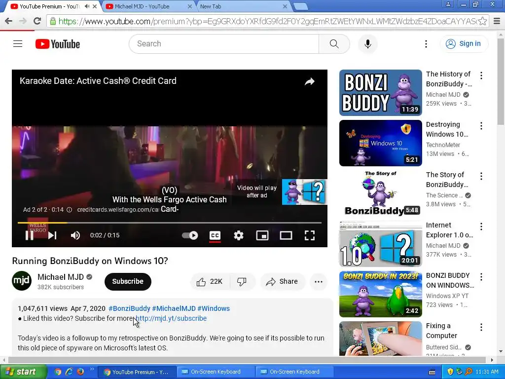Launch Internet Explorer from quick launch
The image size is (505, 379).
point(69,372)
